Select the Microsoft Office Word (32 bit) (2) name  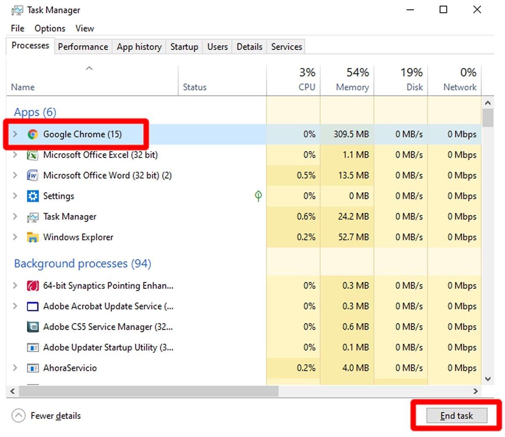coord(107,175)
